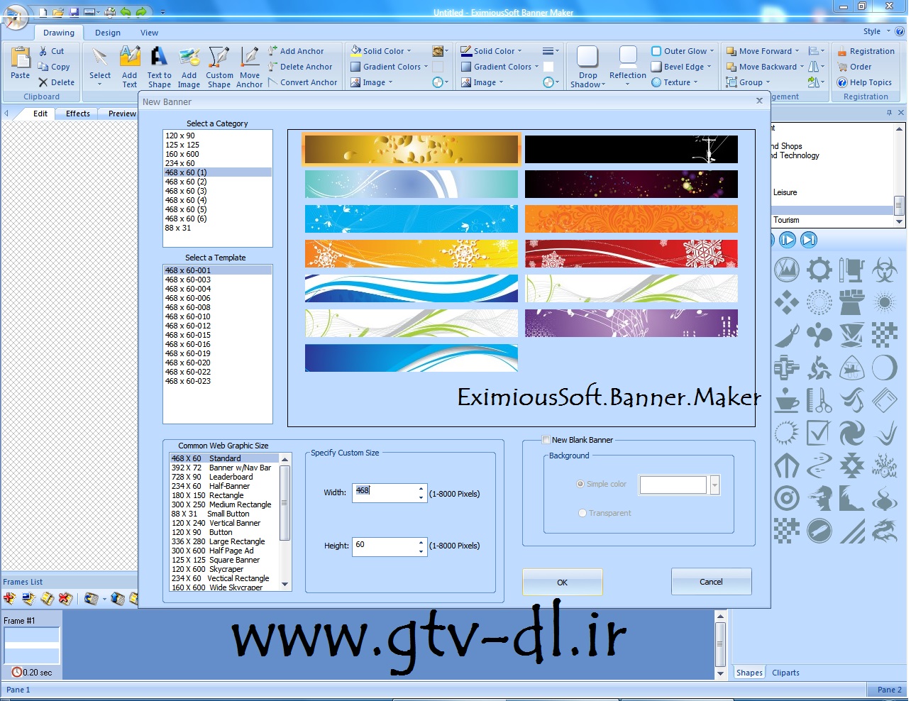Click the Width input field
Viewport: 911px width, 701px height.
coord(389,492)
